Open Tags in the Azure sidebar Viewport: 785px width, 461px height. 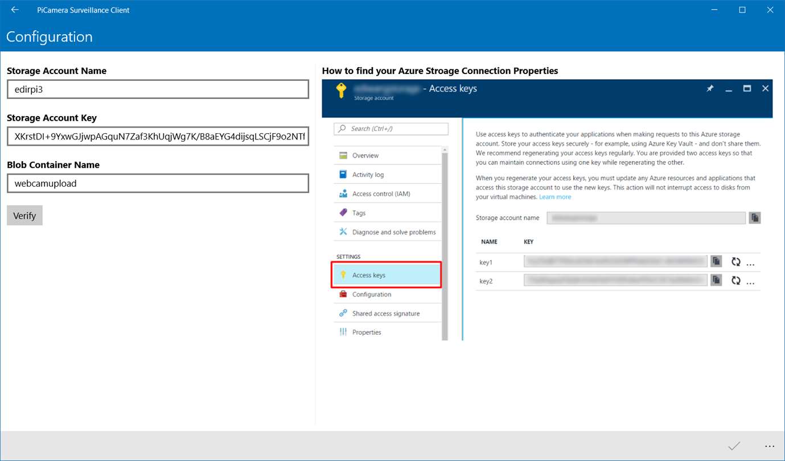click(387, 213)
